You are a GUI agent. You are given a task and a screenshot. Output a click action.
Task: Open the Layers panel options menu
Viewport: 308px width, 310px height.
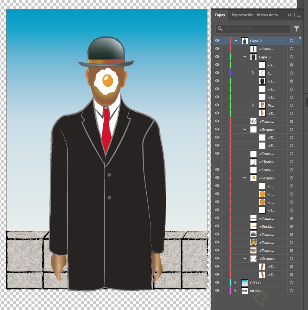pos(299,15)
